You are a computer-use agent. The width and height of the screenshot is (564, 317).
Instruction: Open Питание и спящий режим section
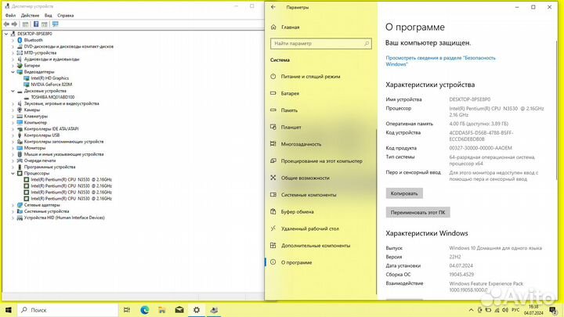coord(310,77)
